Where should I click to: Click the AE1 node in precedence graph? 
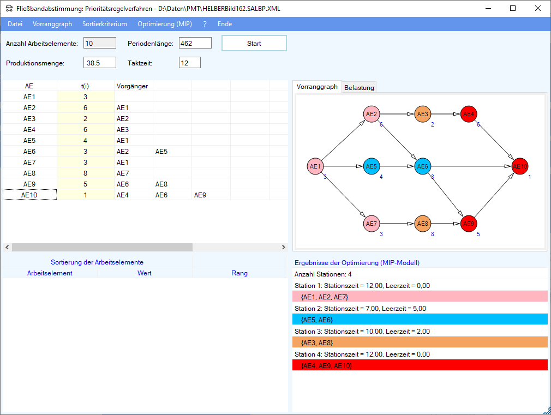pyautogui.click(x=315, y=166)
